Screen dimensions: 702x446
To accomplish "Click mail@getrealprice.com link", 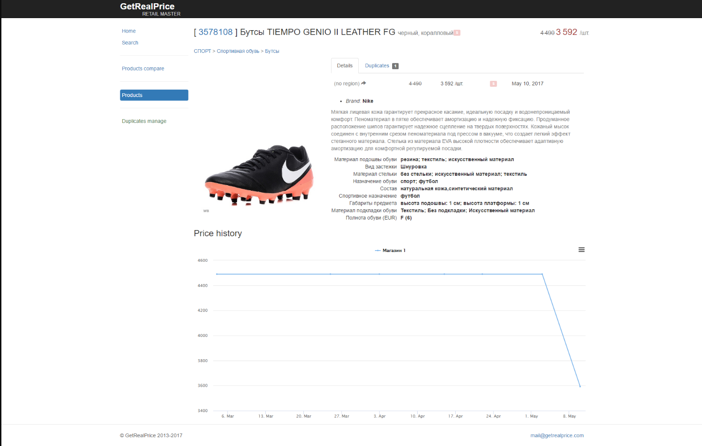I will [x=557, y=435].
